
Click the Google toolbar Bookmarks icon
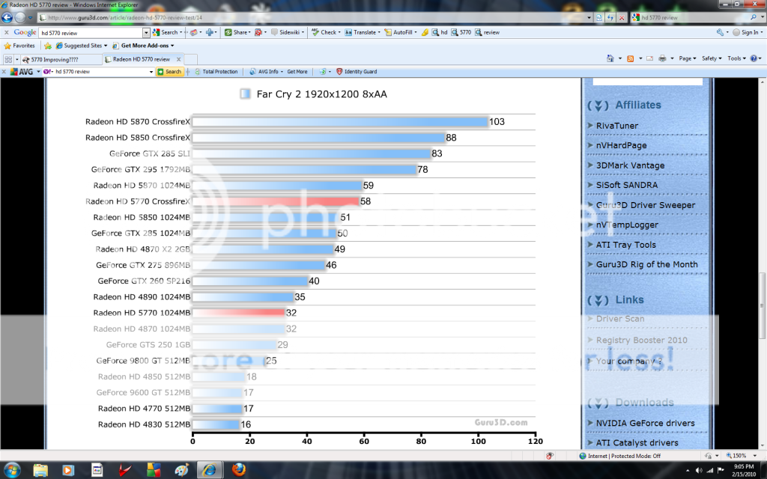tap(194, 32)
